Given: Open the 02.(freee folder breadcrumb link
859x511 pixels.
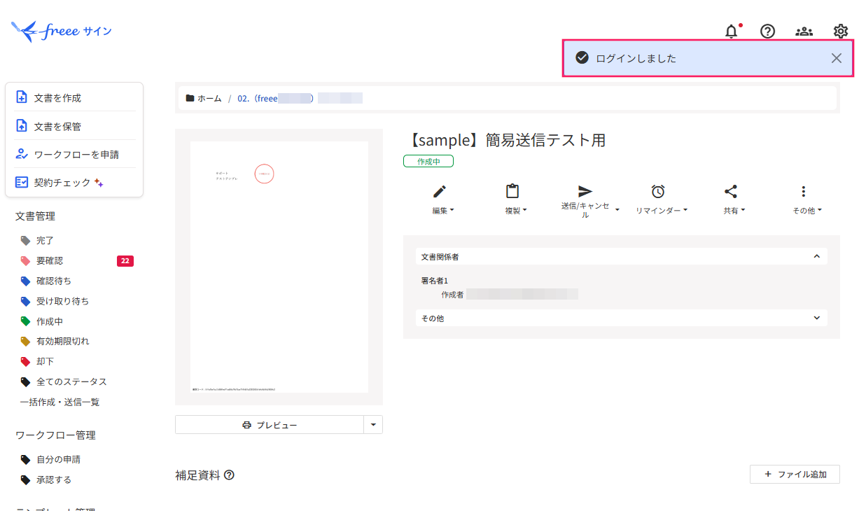Looking at the screenshot, I should pyautogui.click(x=300, y=99).
